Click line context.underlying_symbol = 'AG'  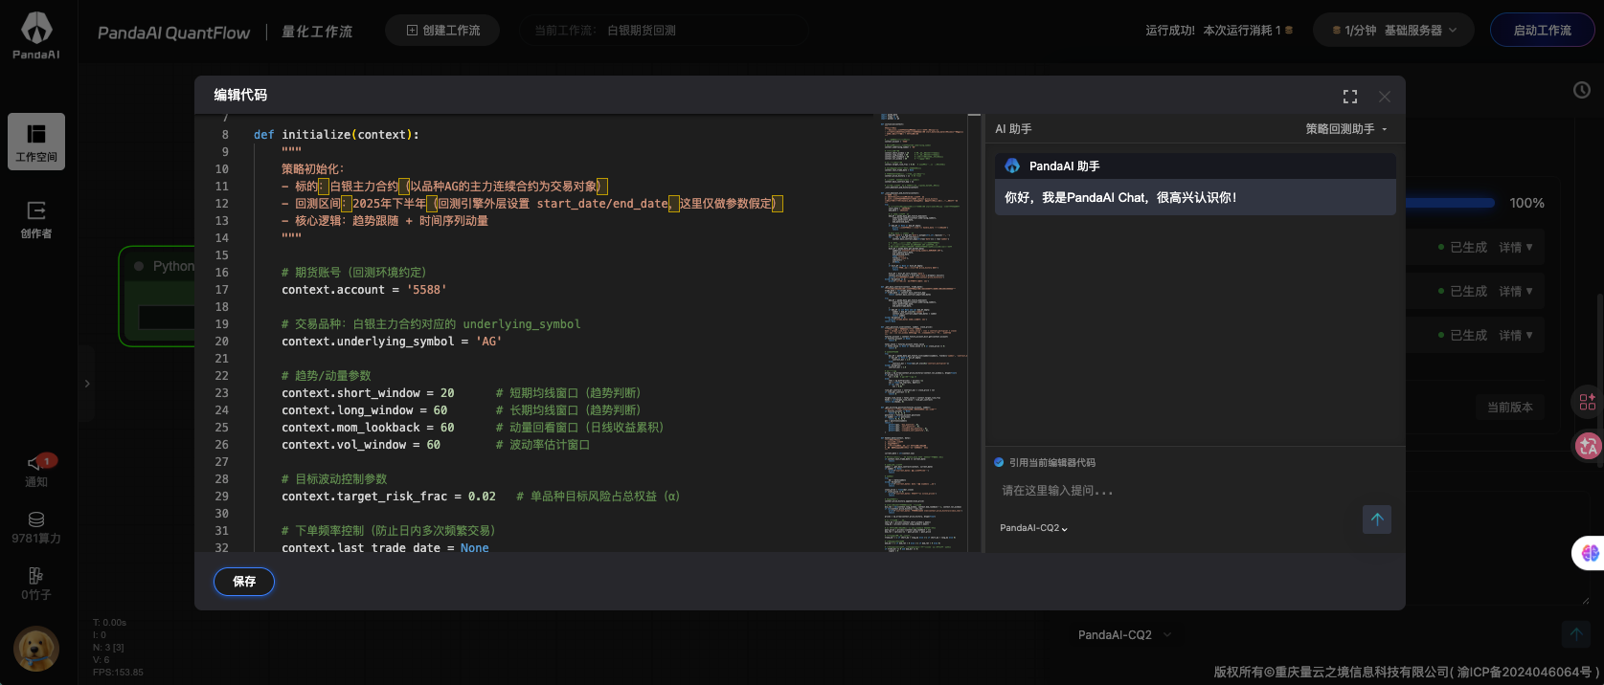pyautogui.click(x=392, y=342)
